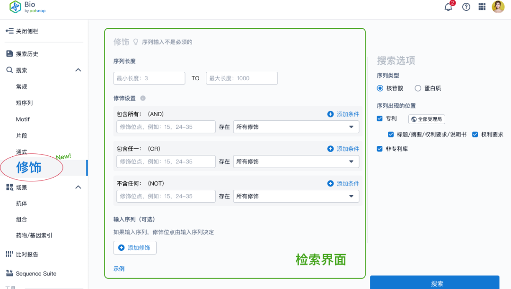Open the 全部受理局 selector
Screen dimensions: 511x289
(x=427, y=119)
